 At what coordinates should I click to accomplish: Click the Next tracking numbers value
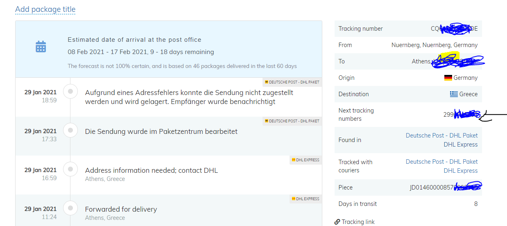(x=462, y=115)
